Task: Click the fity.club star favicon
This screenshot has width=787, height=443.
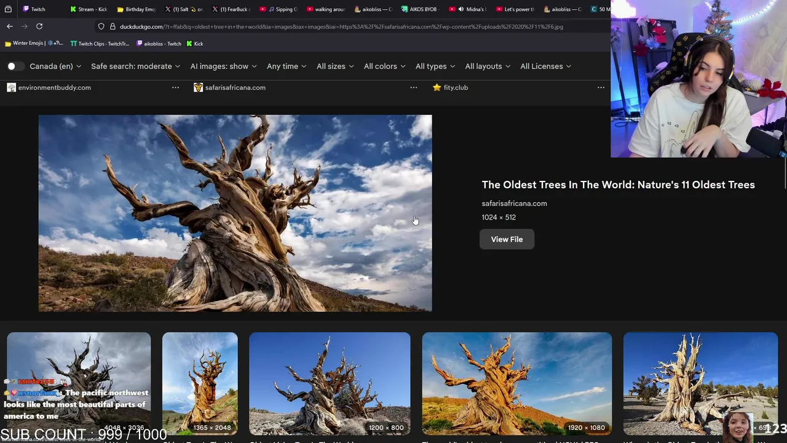Action: [x=437, y=87]
